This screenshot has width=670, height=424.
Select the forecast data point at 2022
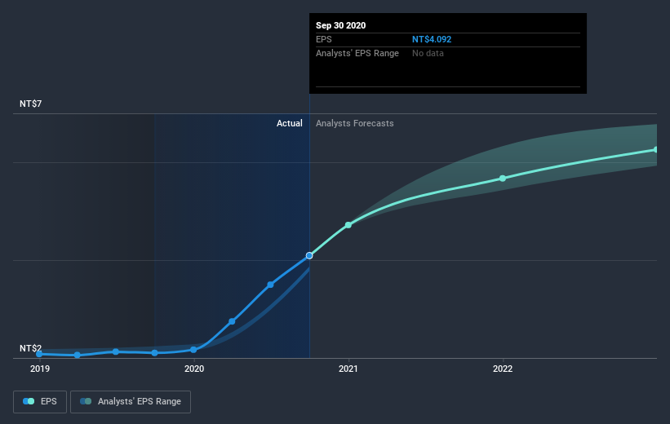[503, 179]
